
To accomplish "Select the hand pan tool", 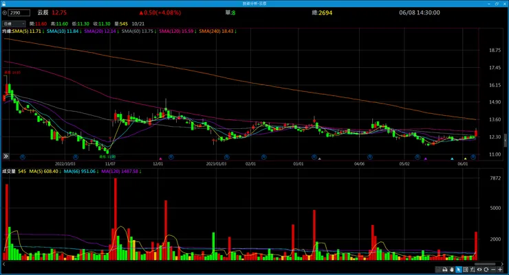I will 452,270.
